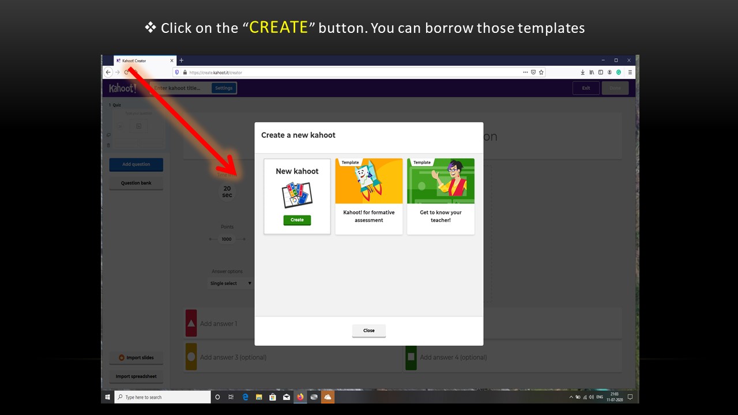
Task: Click the Add question button in sidebar
Action: point(136,164)
